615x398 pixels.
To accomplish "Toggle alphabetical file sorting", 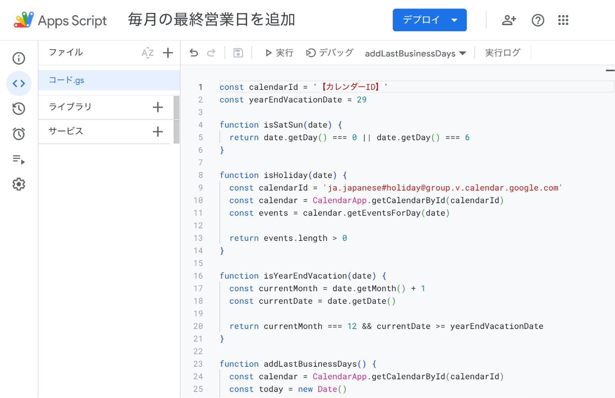I will click(148, 52).
